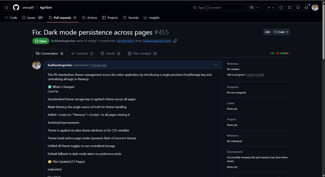Viewport: 325px width, 177px height.
Task: Click the '1 minute ago' timestamp
Action: (x=98, y=65)
